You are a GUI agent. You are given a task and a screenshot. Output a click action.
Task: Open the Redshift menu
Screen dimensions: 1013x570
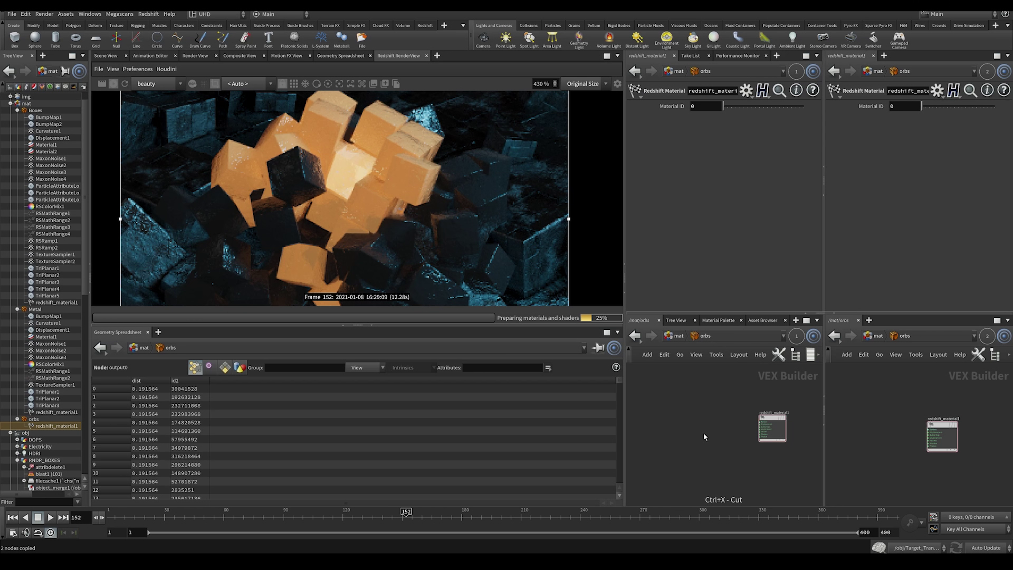[148, 14]
